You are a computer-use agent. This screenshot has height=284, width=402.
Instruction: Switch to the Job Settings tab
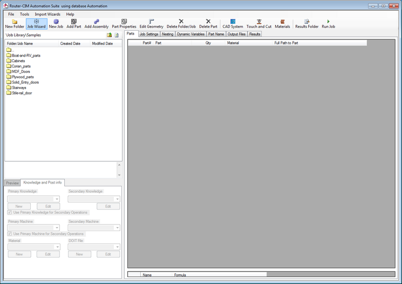(149, 34)
